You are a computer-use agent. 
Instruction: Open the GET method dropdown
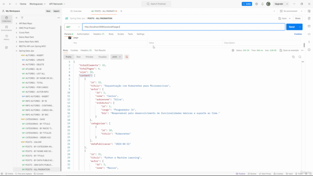coord(73,27)
